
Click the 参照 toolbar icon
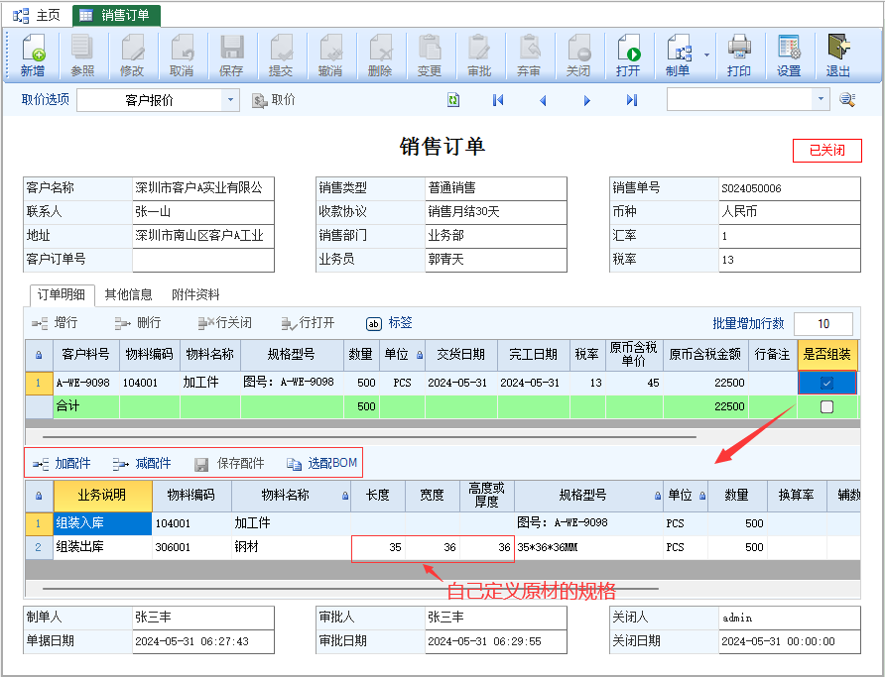click(x=82, y=56)
